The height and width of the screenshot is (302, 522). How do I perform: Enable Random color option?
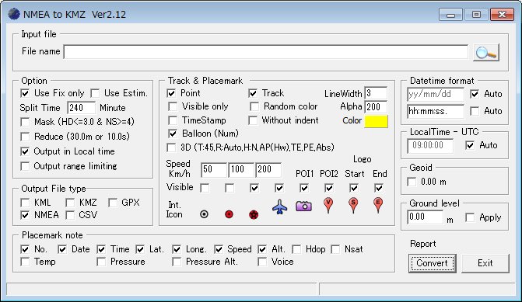[x=254, y=106]
